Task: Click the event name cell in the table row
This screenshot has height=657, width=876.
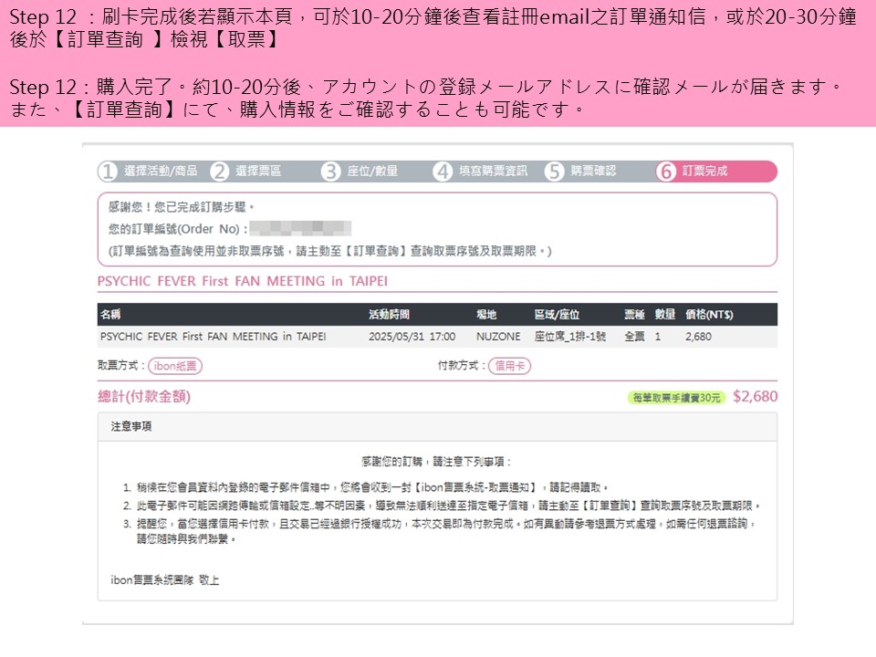Action: click(x=213, y=337)
